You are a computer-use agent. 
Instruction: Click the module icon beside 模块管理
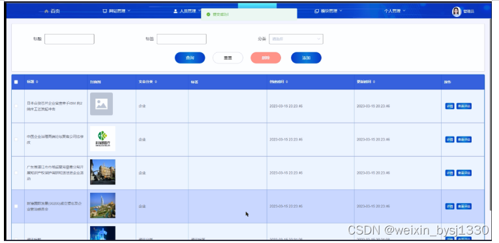[x=316, y=11]
